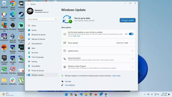The width and height of the screenshot is (172, 97).
Task: Launch VLC media player from the desktop
Action: 21,38
